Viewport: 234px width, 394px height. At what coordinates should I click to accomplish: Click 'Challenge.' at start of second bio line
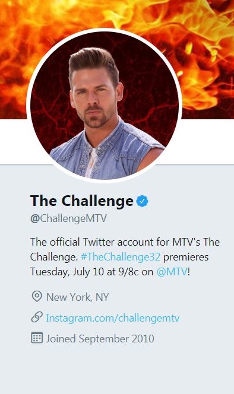(54, 257)
